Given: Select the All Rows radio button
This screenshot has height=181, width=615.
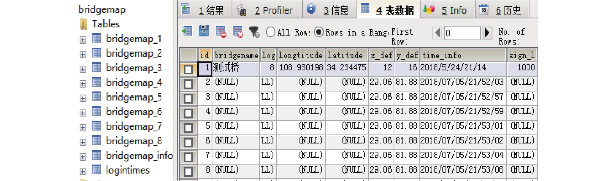Looking at the screenshot, I should coord(271,32).
